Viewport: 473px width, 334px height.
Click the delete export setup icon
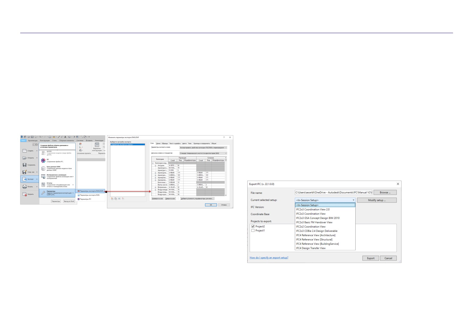(x=123, y=199)
